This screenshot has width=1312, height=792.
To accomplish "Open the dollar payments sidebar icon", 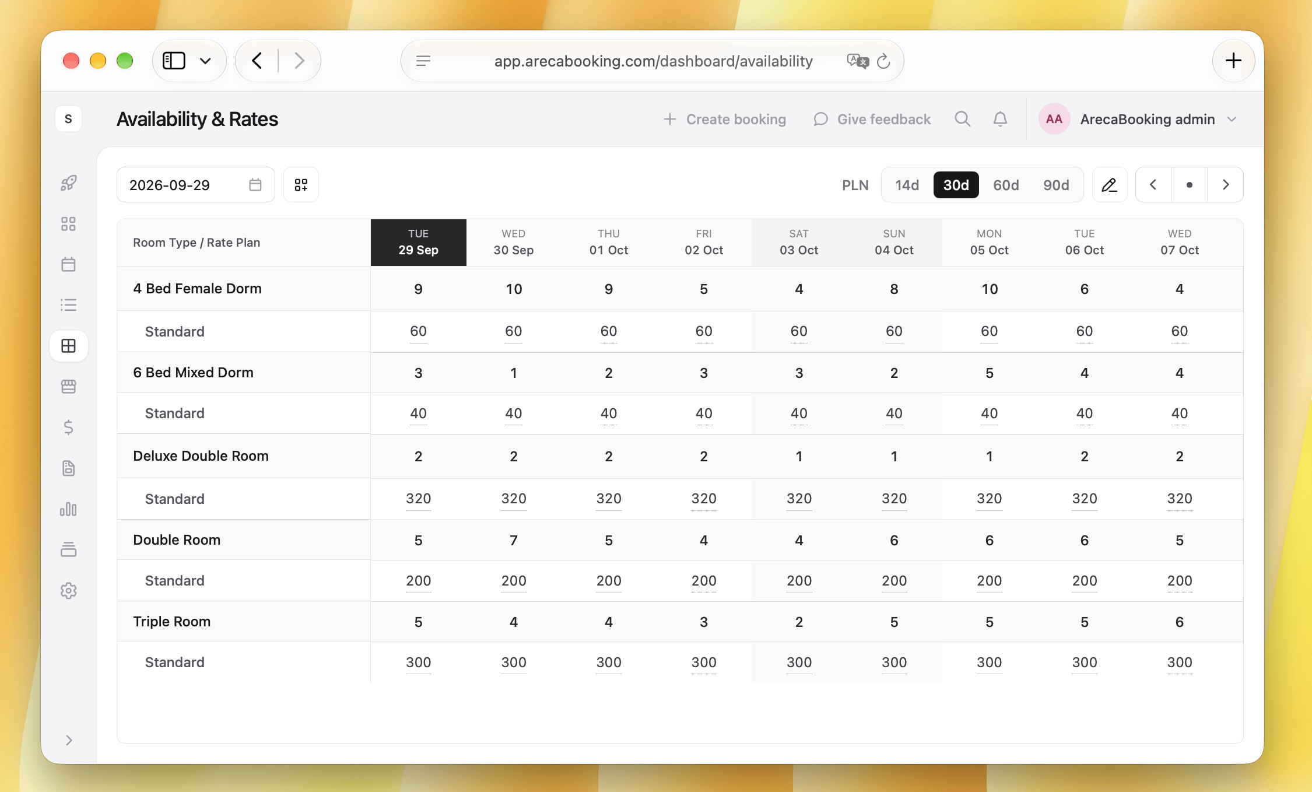I will pyautogui.click(x=69, y=427).
